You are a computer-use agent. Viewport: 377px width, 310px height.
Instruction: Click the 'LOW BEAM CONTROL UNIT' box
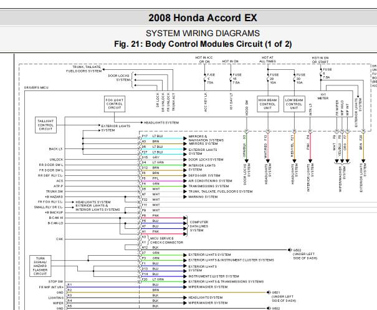pyautogui.click(x=294, y=104)
